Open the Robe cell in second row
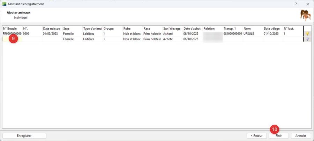Screen dimensions: 314x141 [x=132, y=39]
